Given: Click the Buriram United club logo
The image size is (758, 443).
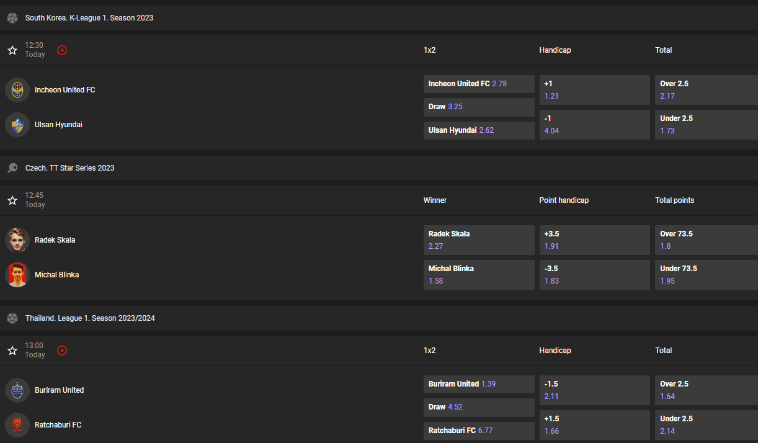Looking at the screenshot, I should tap(17, 390).
